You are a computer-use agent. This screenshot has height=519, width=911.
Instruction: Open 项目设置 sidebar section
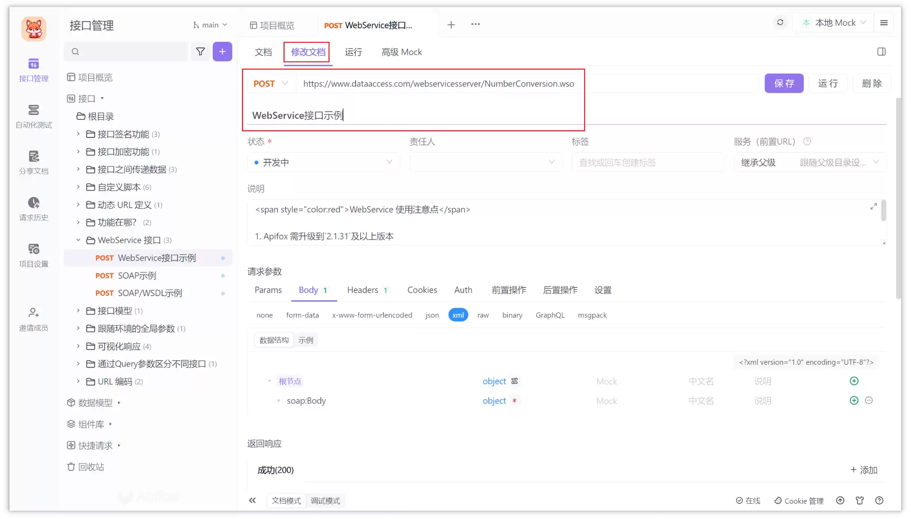pos(34,256)
